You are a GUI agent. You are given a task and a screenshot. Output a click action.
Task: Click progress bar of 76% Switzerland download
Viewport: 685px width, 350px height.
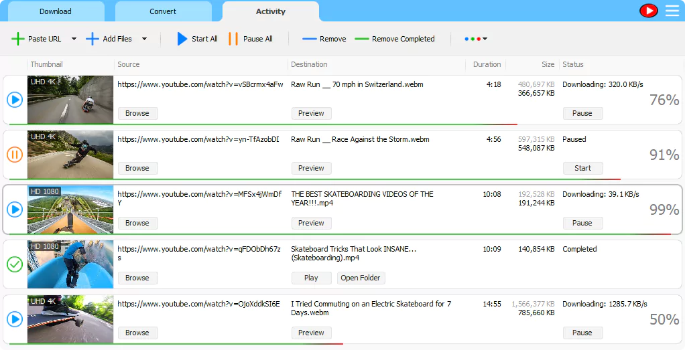(263, 124)
